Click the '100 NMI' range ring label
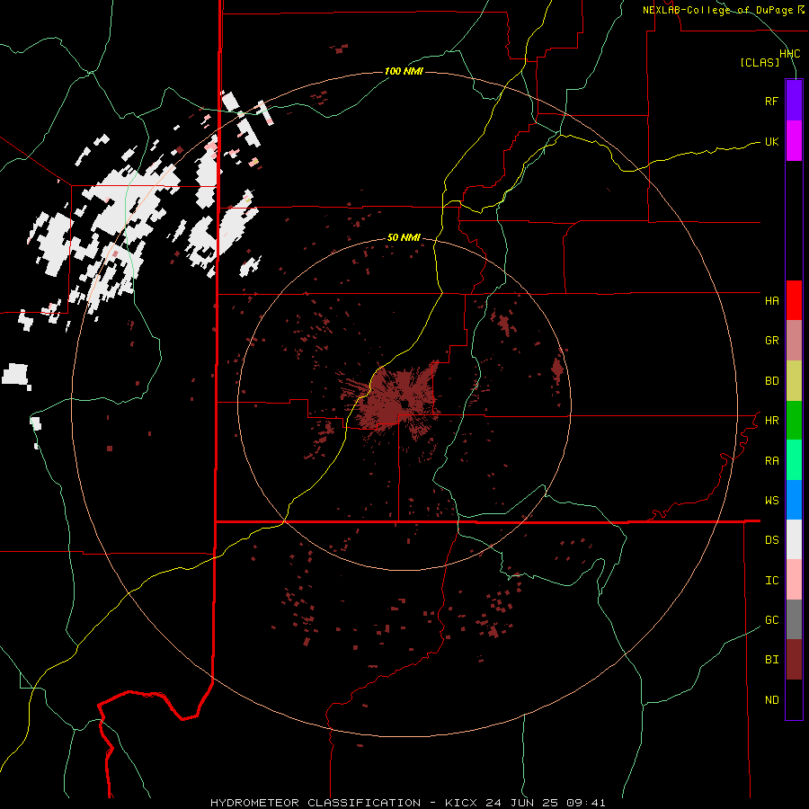Screen dimensions: 809x809 404,71
